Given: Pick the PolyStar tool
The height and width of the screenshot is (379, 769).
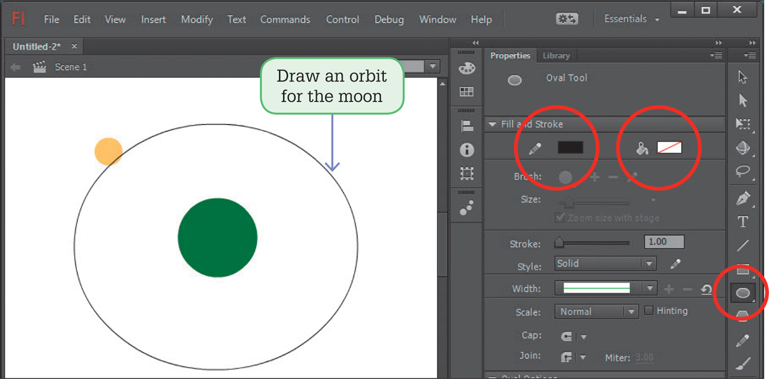Looking at the screenshot, I should coord(743,316).
